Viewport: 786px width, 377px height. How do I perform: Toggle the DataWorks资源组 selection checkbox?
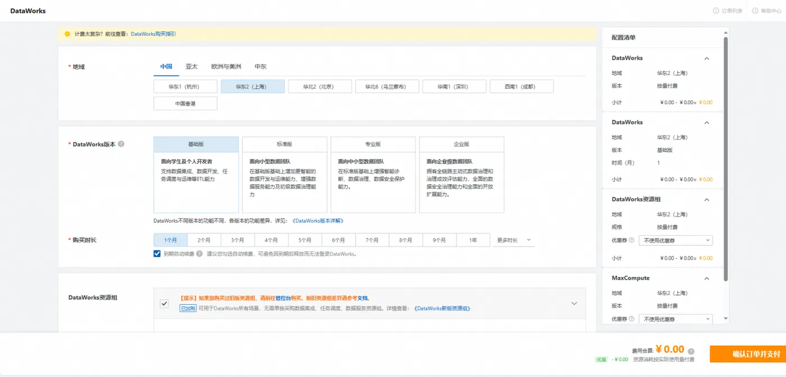click(x=164, y=303)
